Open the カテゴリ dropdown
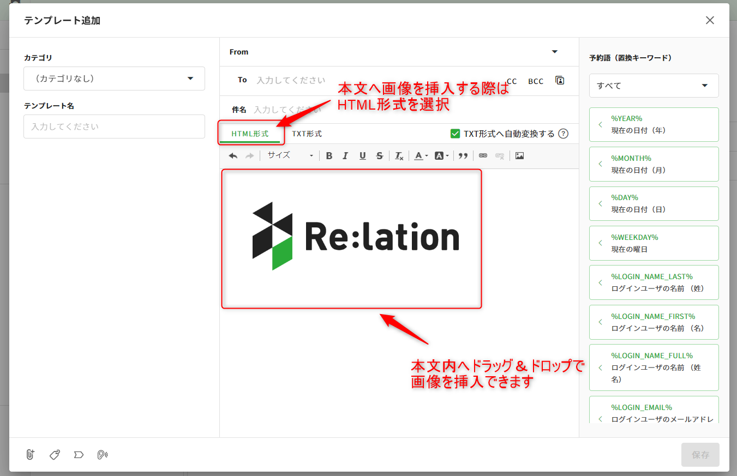Viewport: 737px width, 476px height. [x=114, y=79]
